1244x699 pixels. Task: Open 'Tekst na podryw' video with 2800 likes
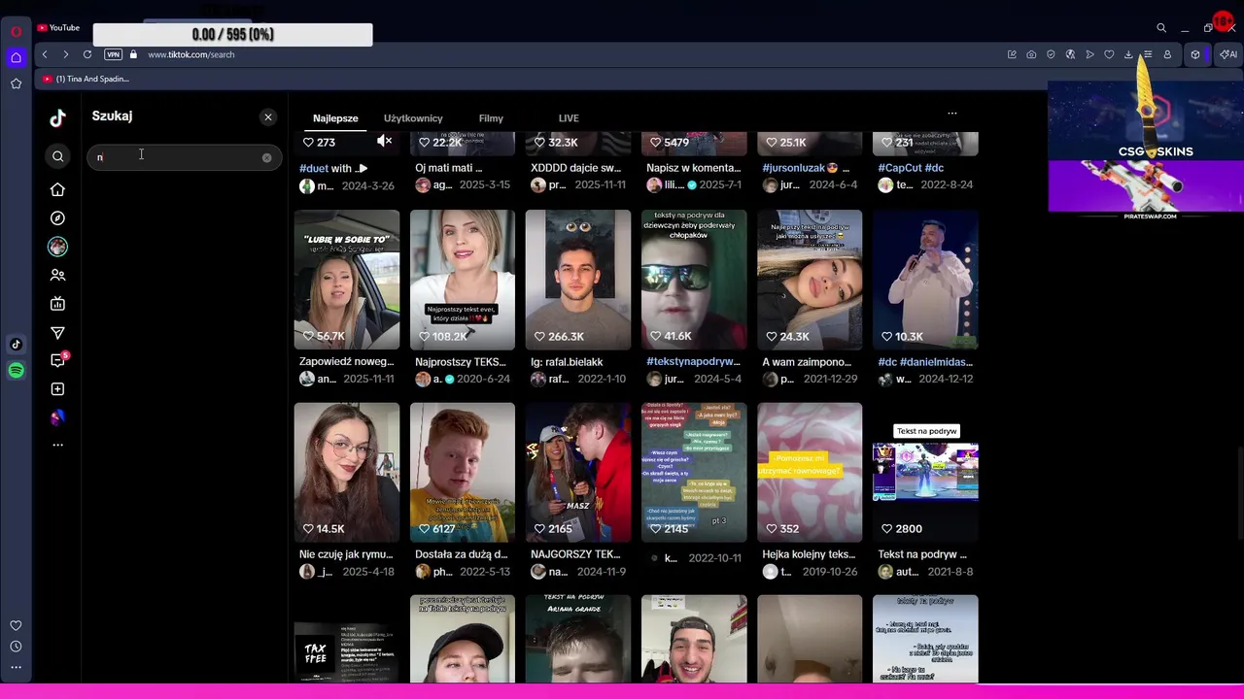coord(925,472)
